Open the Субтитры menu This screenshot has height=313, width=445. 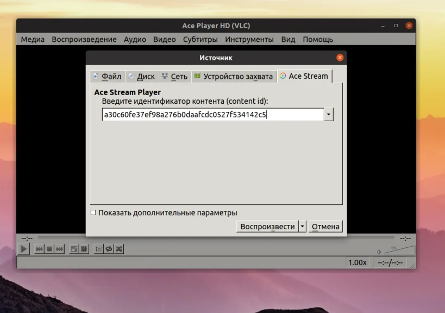(x=200, y=39)
